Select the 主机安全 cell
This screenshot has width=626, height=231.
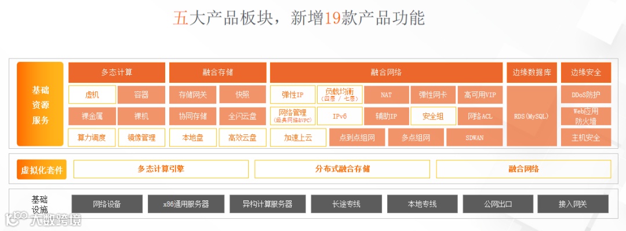[x=585, y=138]
